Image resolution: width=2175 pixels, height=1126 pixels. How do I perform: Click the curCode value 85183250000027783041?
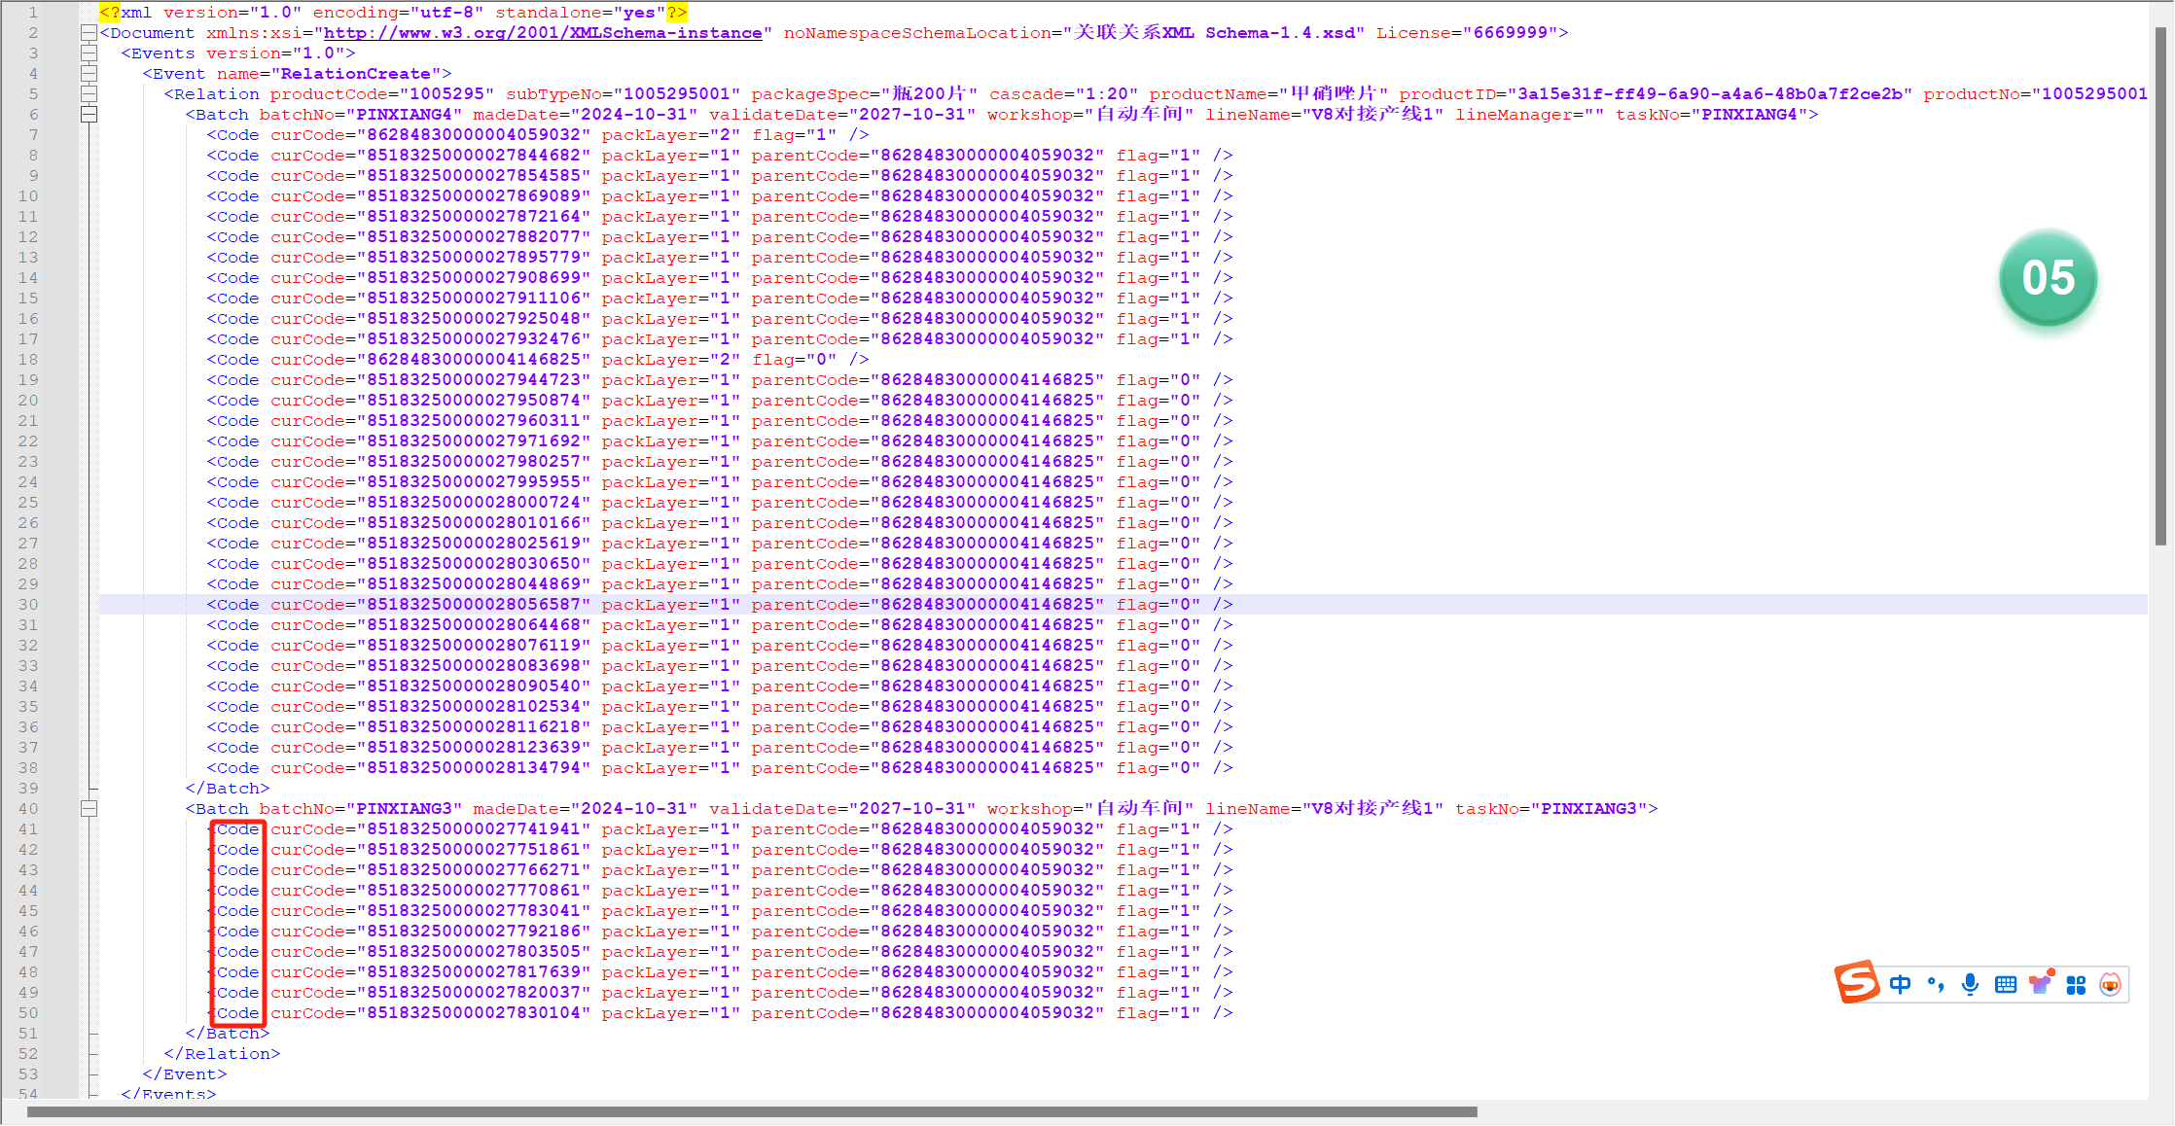coord(474,911)
